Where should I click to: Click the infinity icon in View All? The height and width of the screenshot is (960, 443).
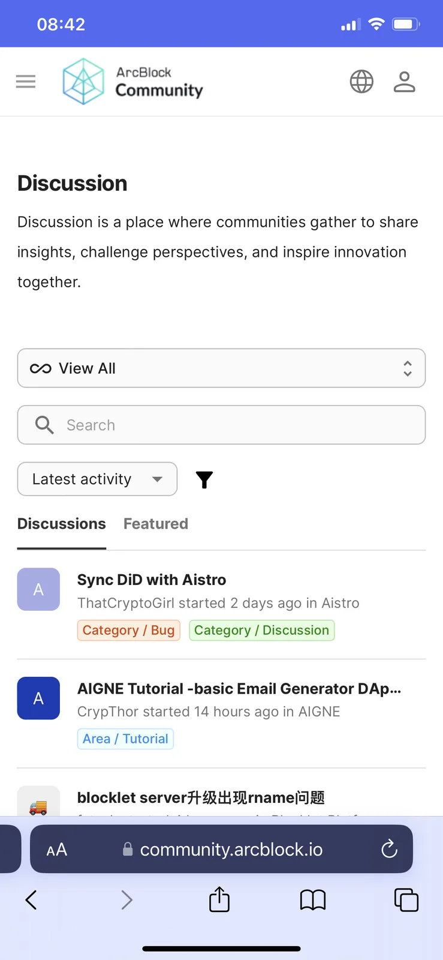(x=40, y=368)
